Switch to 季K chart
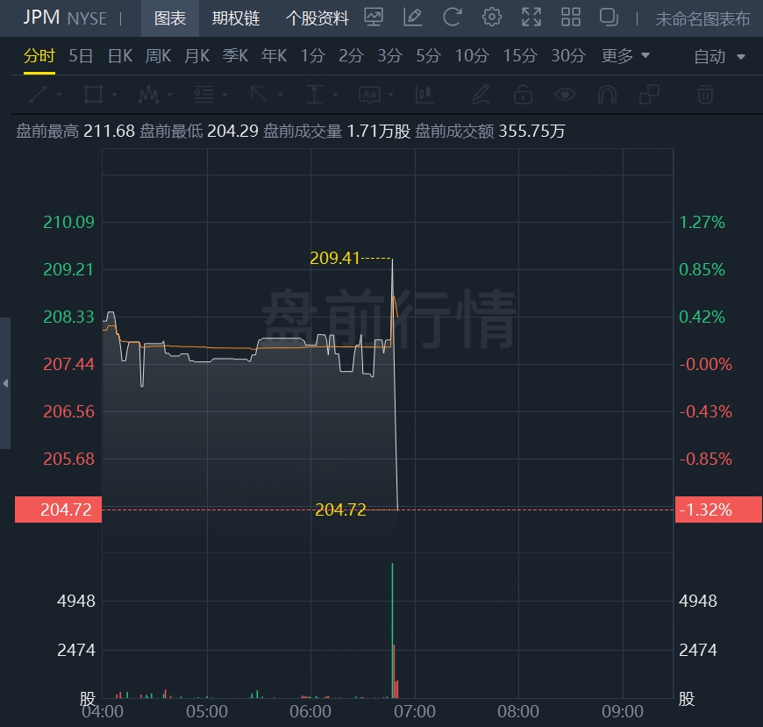Image resolution: width=763 pixels, height=727 pixels. 235,56
